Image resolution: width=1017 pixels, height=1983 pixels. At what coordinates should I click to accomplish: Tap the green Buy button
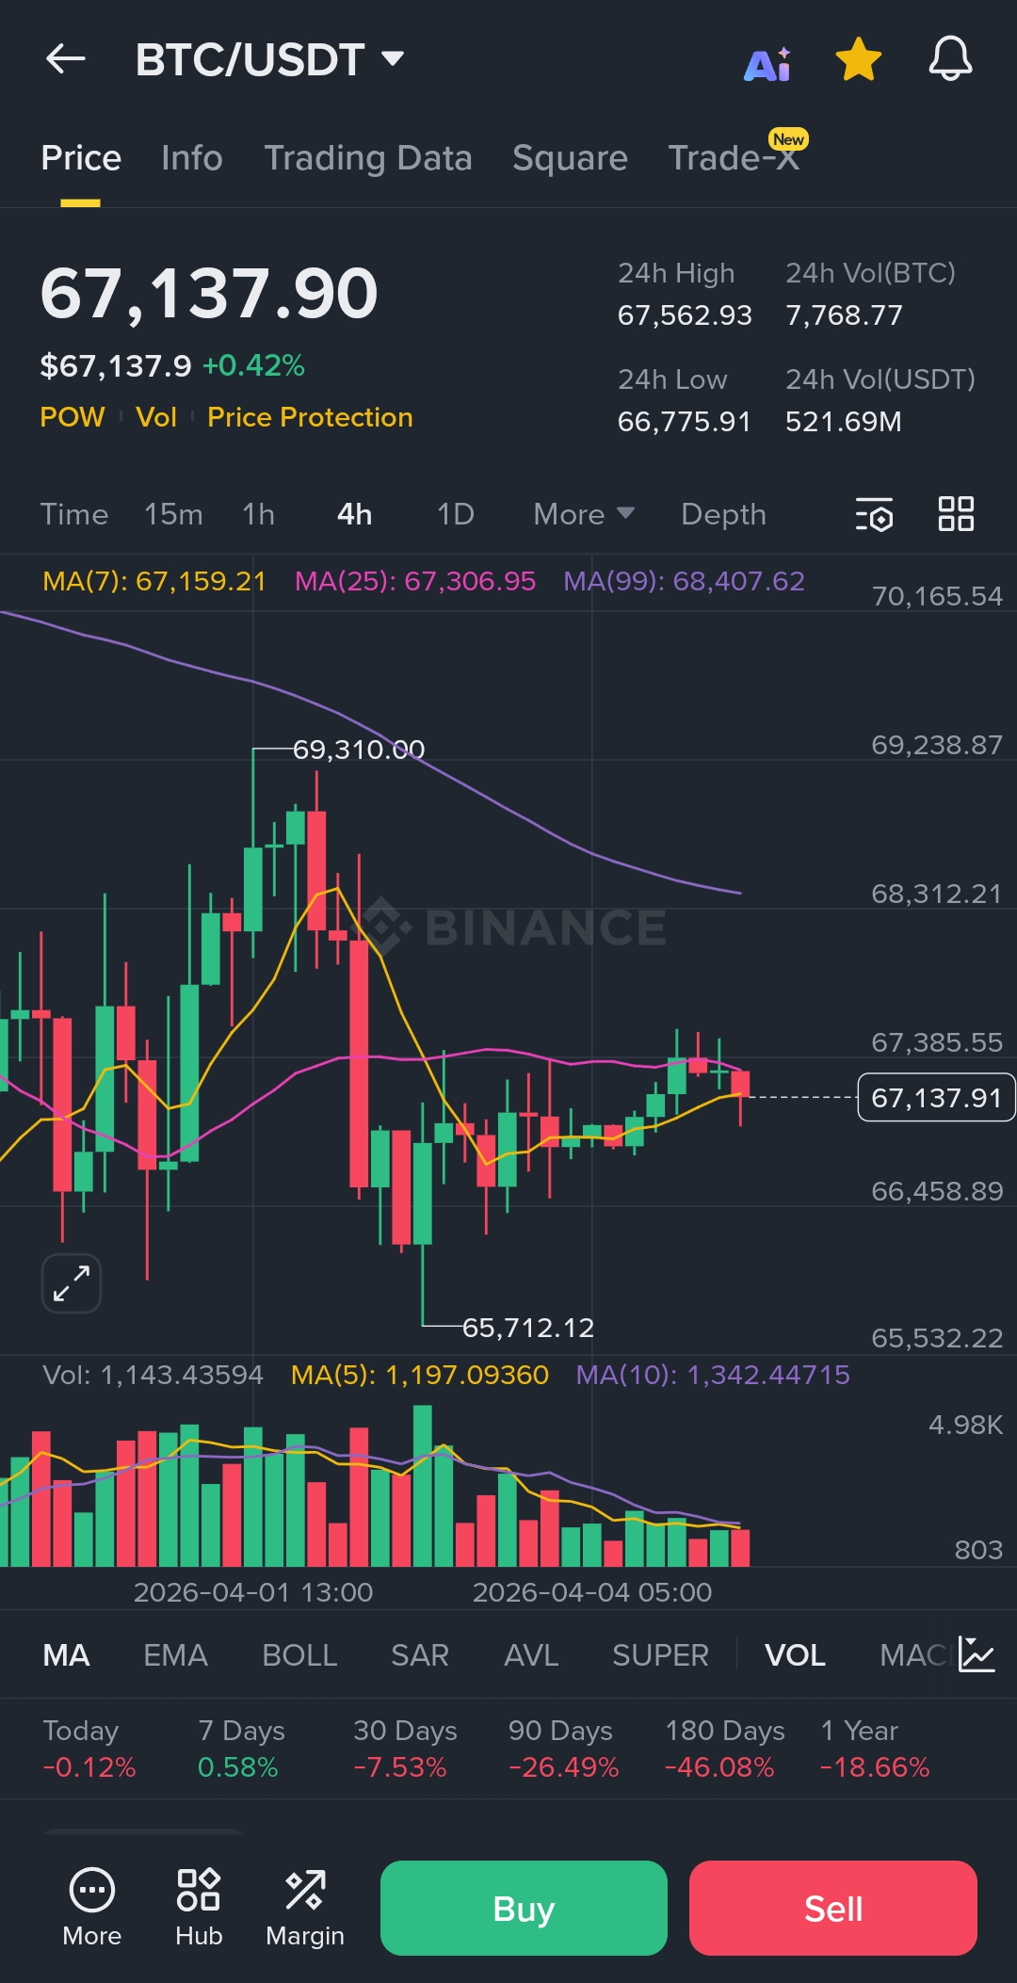(524, 1908)
